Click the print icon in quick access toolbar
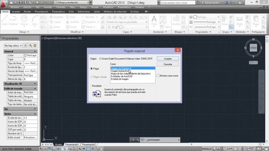 37,3
